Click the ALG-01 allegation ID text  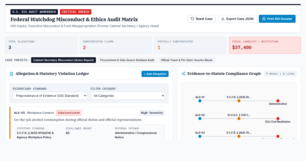tap(20, 113)
